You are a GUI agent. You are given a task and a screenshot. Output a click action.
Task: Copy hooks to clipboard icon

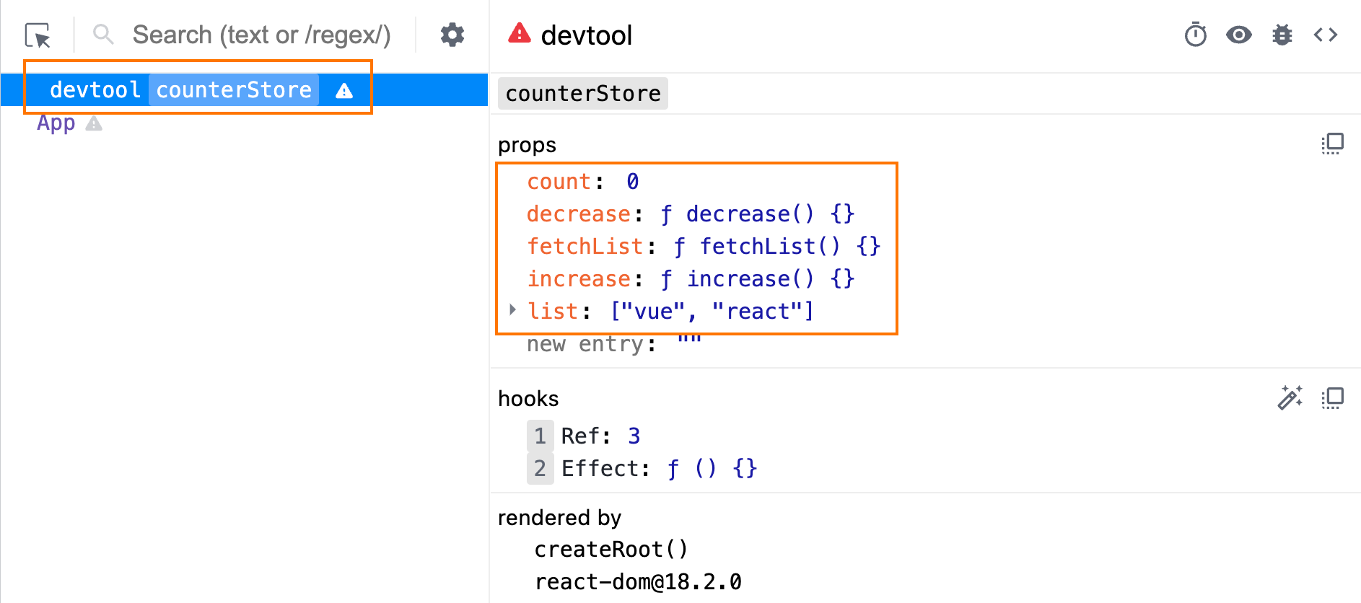click(1332, 398)
